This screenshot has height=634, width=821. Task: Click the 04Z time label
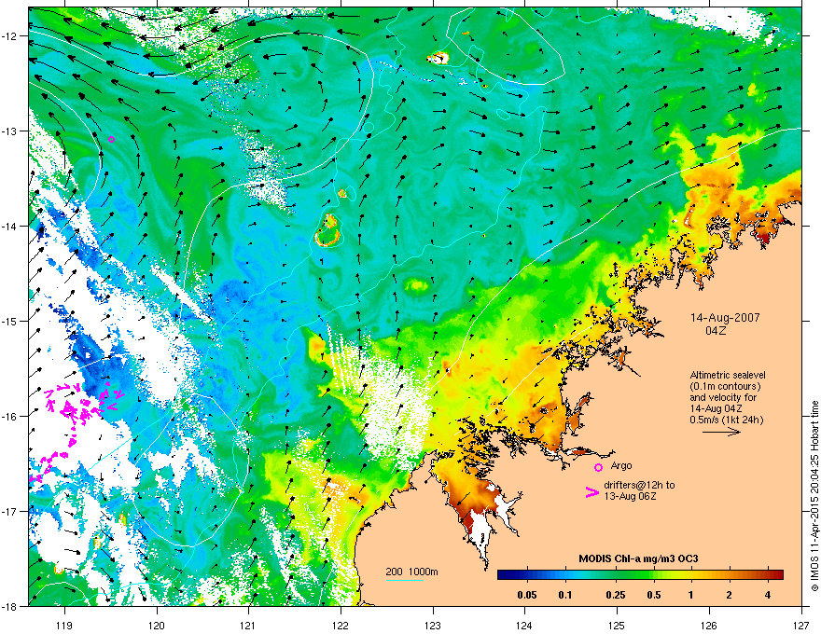716,331
